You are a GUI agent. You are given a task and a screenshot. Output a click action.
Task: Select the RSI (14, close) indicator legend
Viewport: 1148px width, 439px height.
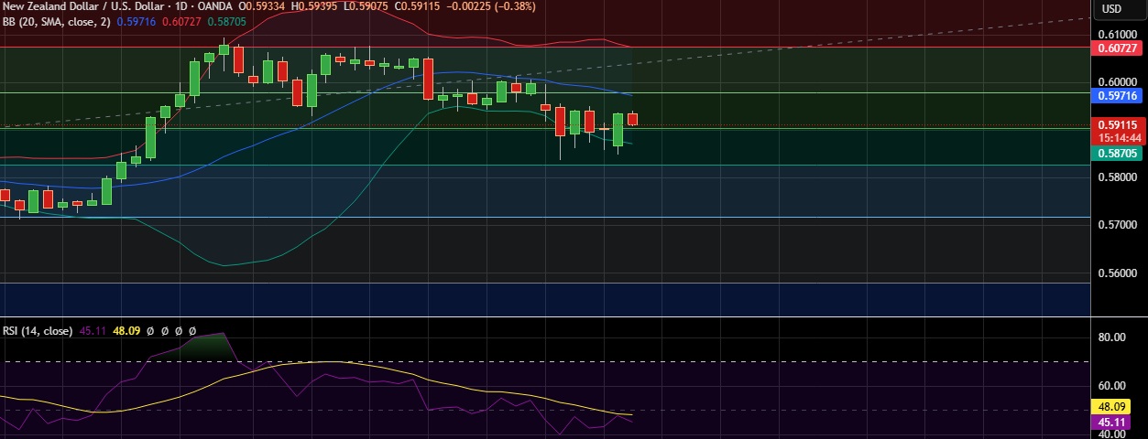(x=38, y=331)
